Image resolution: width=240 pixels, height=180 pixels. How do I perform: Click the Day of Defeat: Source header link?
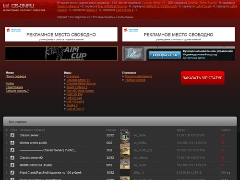(x=112, y=6)
